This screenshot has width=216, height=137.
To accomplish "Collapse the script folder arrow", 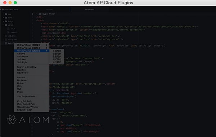I will [3, 25].
